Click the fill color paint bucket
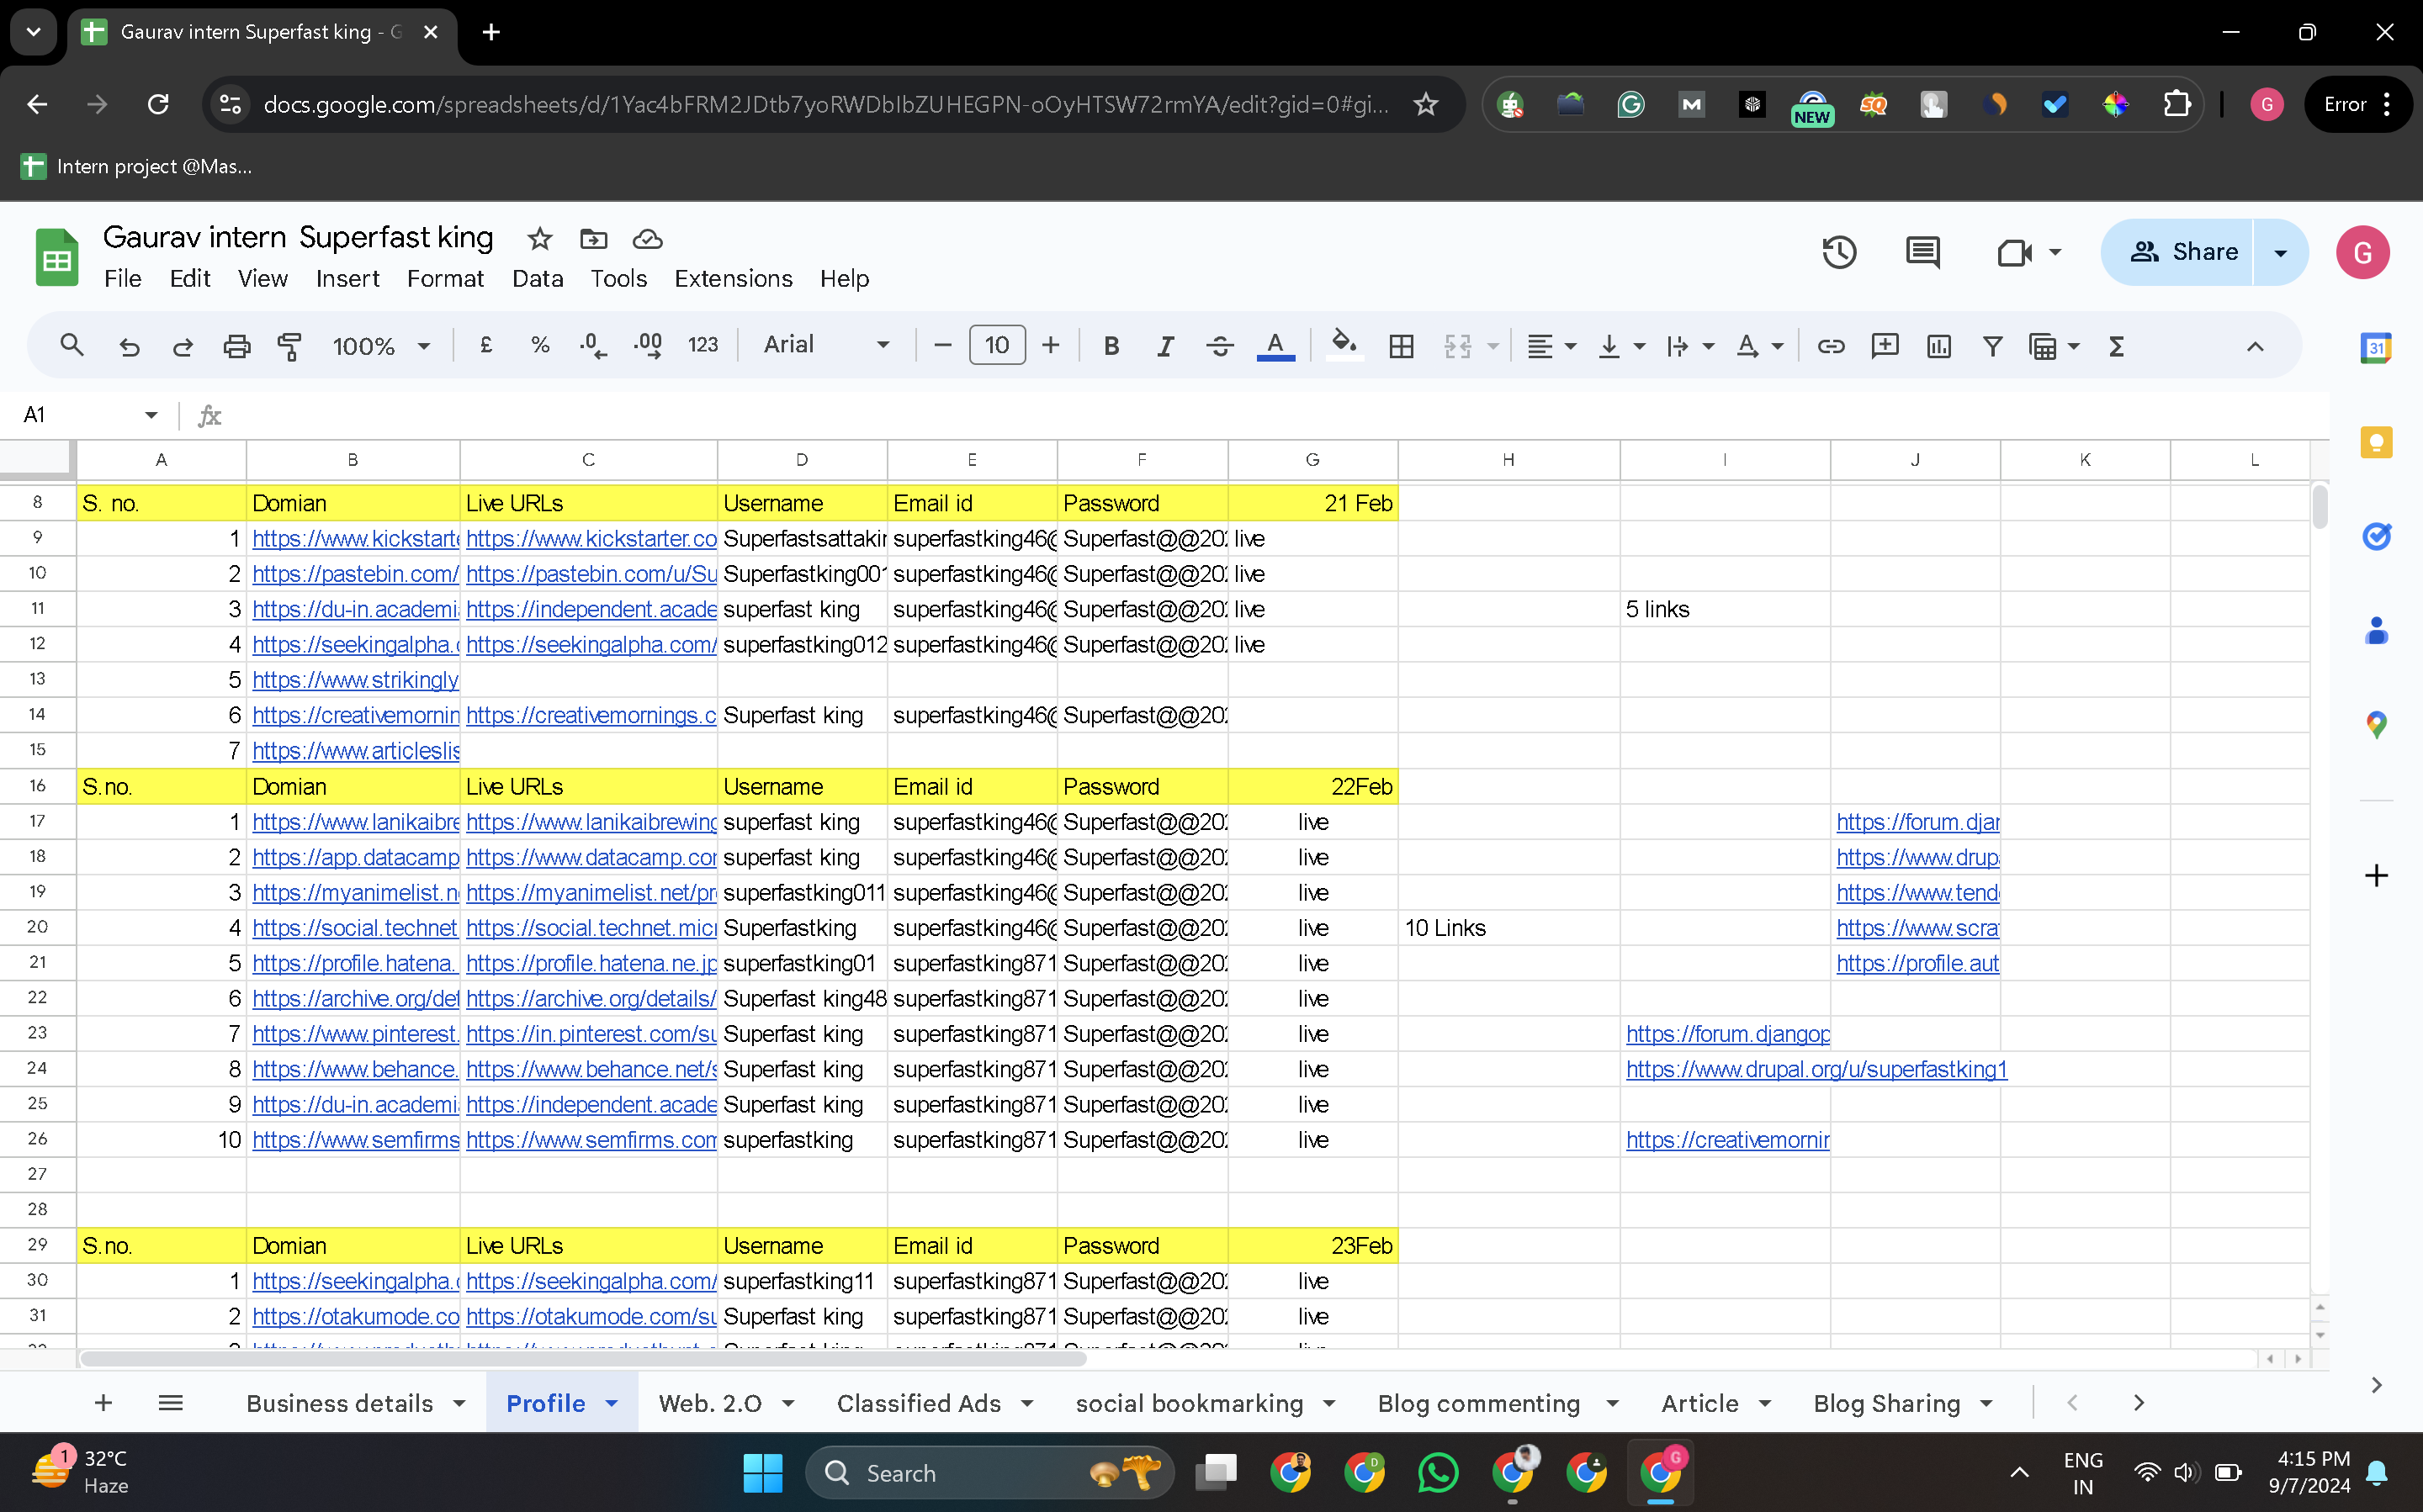Viewport: 2423px width, 1512px height. point(1344,345)
